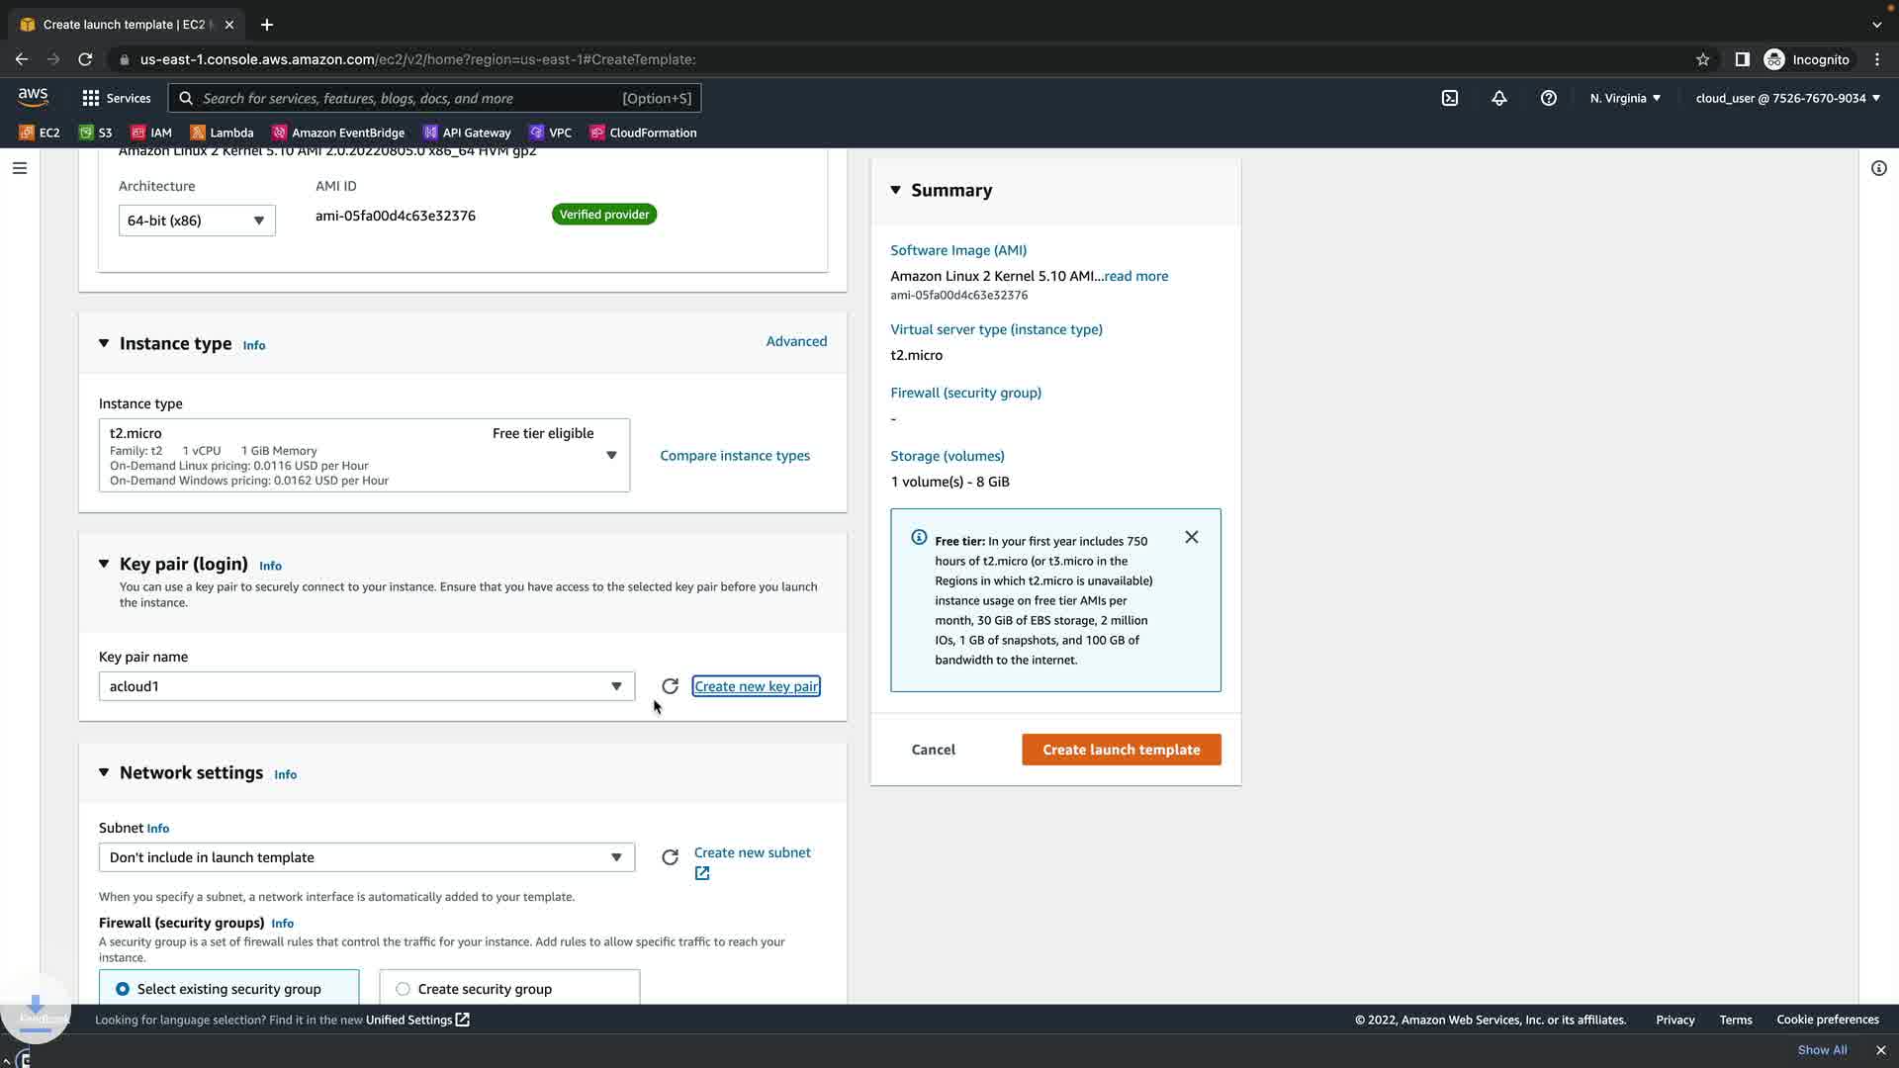Open the N. Virginia region menu

click(x=1625, y=98)
